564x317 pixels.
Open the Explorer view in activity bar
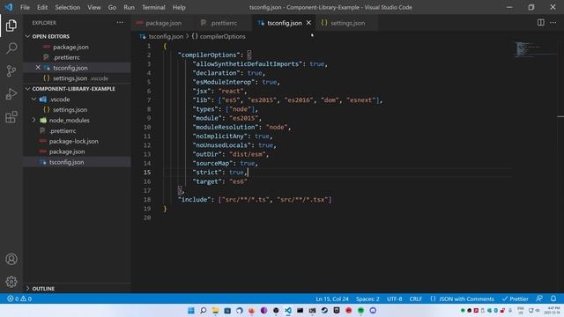(11, 26)
